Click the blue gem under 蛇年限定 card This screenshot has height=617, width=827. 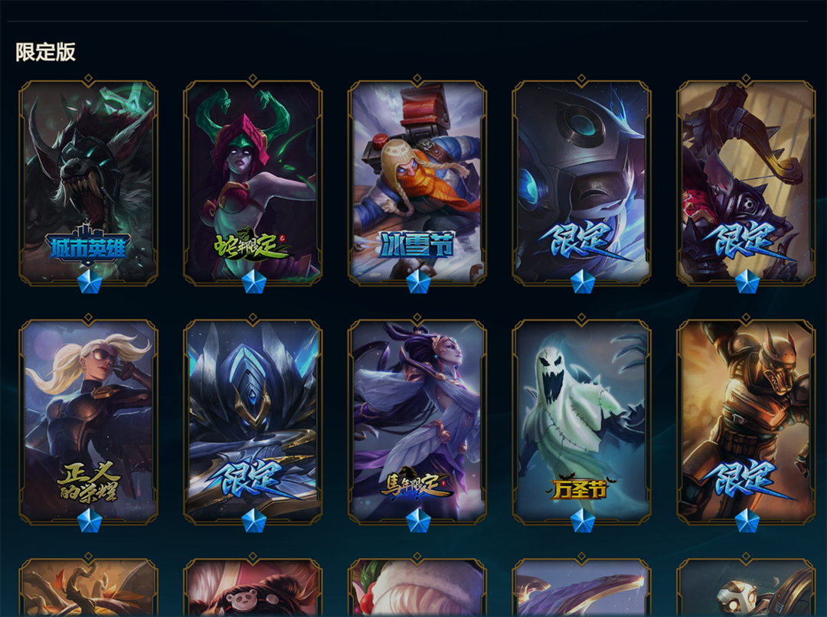[253, 282]
